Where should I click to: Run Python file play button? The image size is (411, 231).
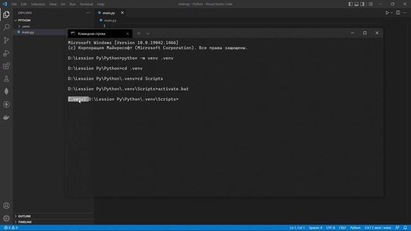387,13
